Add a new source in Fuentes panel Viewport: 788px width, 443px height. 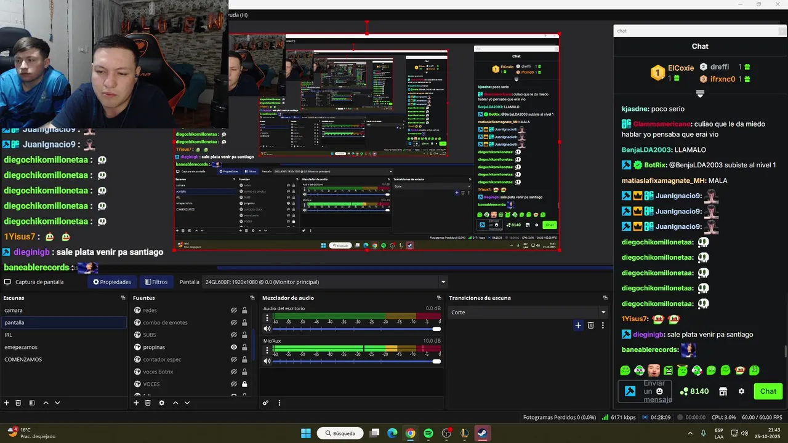pos(136,403)
